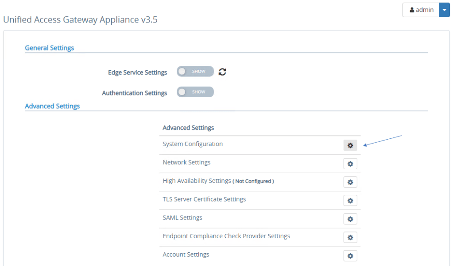Open the System Configuration gear icon
The image size is (453, 266).
click(x=350, y=145)
